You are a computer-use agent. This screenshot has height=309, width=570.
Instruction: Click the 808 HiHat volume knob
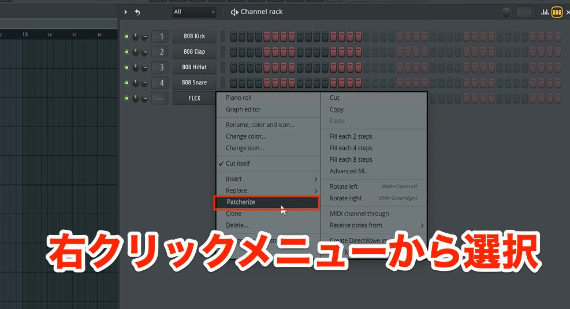pyautogui.click(x=144, y=67)
